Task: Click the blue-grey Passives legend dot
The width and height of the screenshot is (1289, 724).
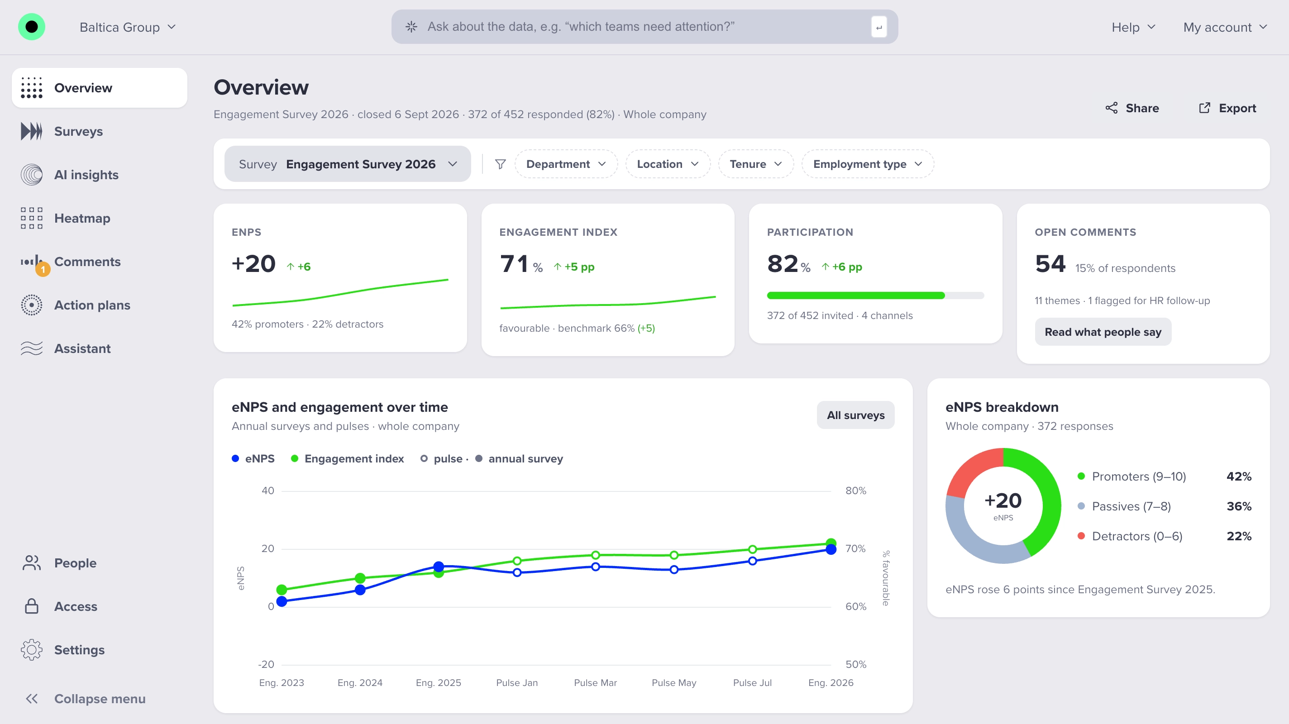Action: tap(1081, 506)
